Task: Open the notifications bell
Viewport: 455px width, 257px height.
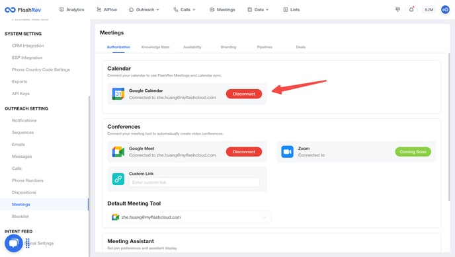Action: 411,9
